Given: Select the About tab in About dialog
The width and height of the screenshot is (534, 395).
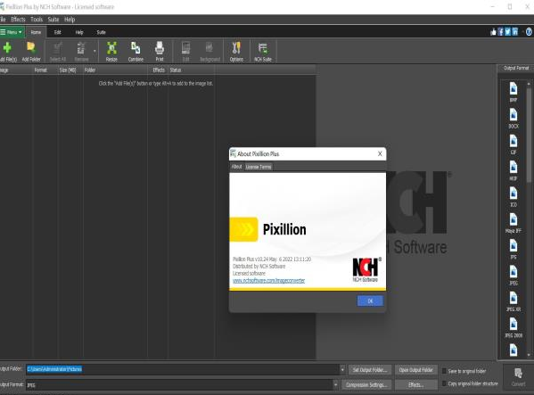Looking at the screenshot, I should point(236,167).
